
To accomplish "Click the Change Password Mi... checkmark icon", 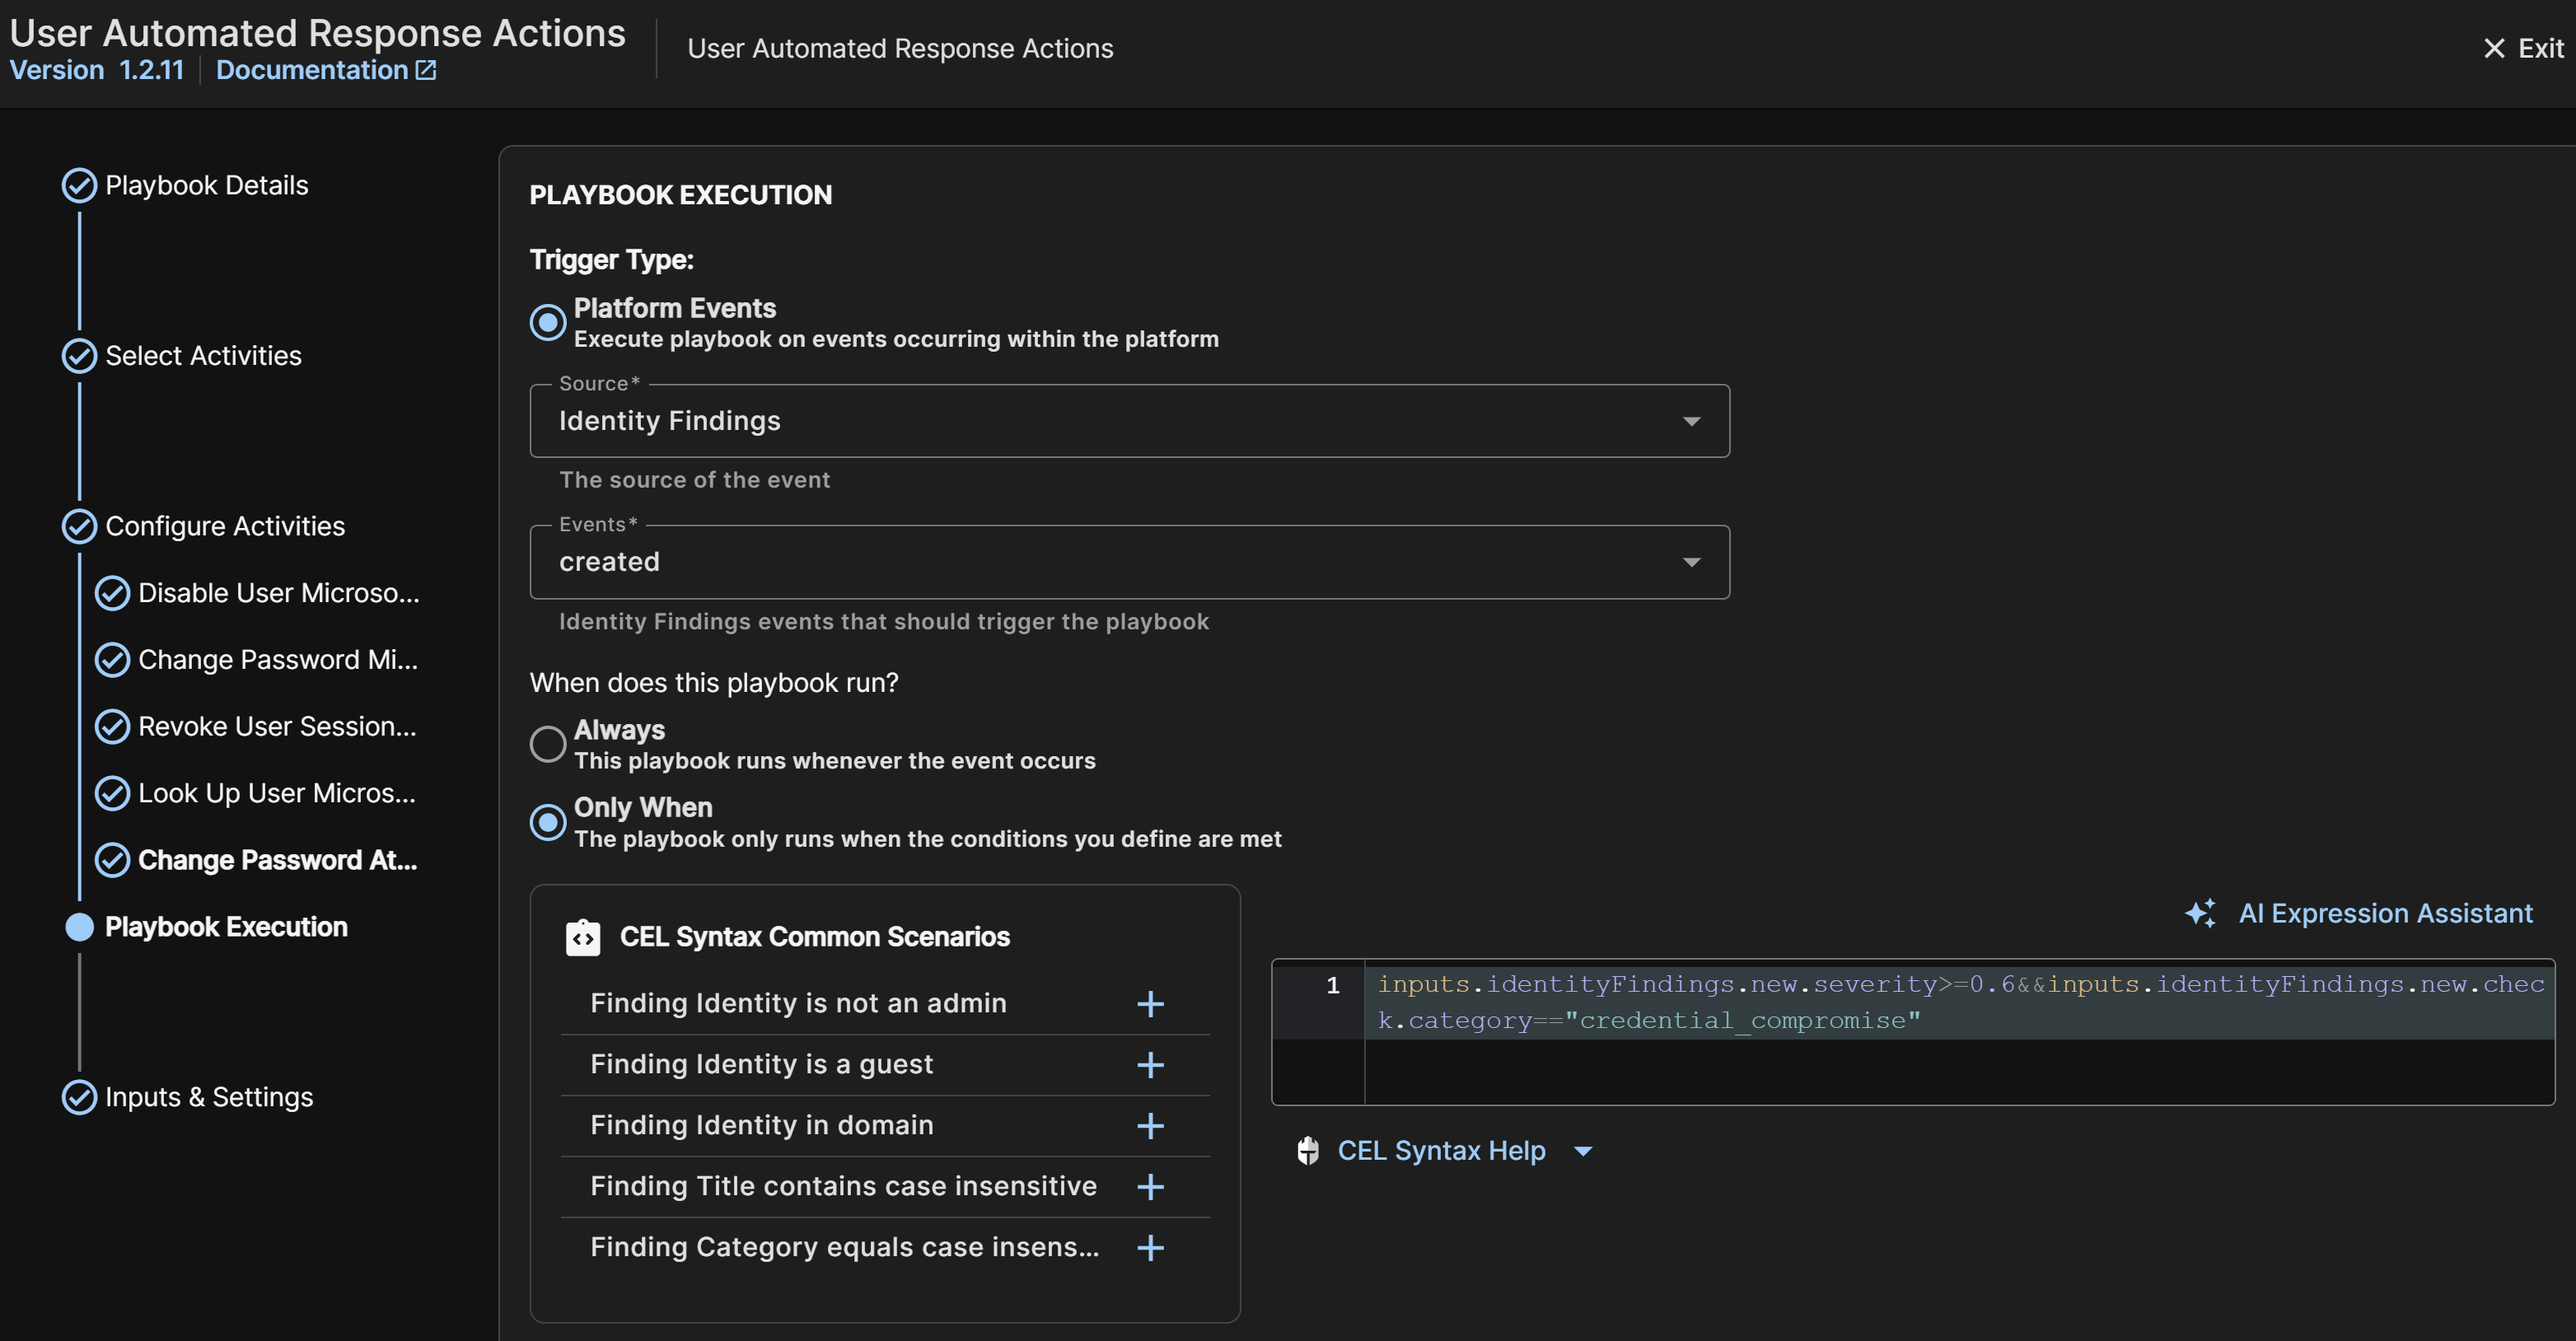I will [x=112, y=660].
